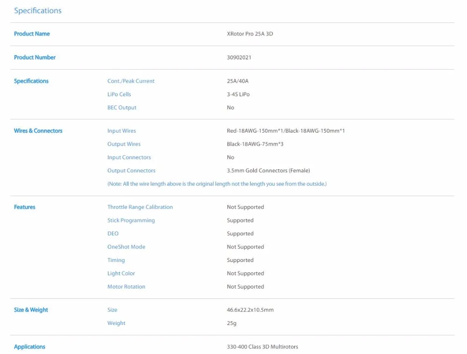Click the Output Connectors label

tap(131, 170)
